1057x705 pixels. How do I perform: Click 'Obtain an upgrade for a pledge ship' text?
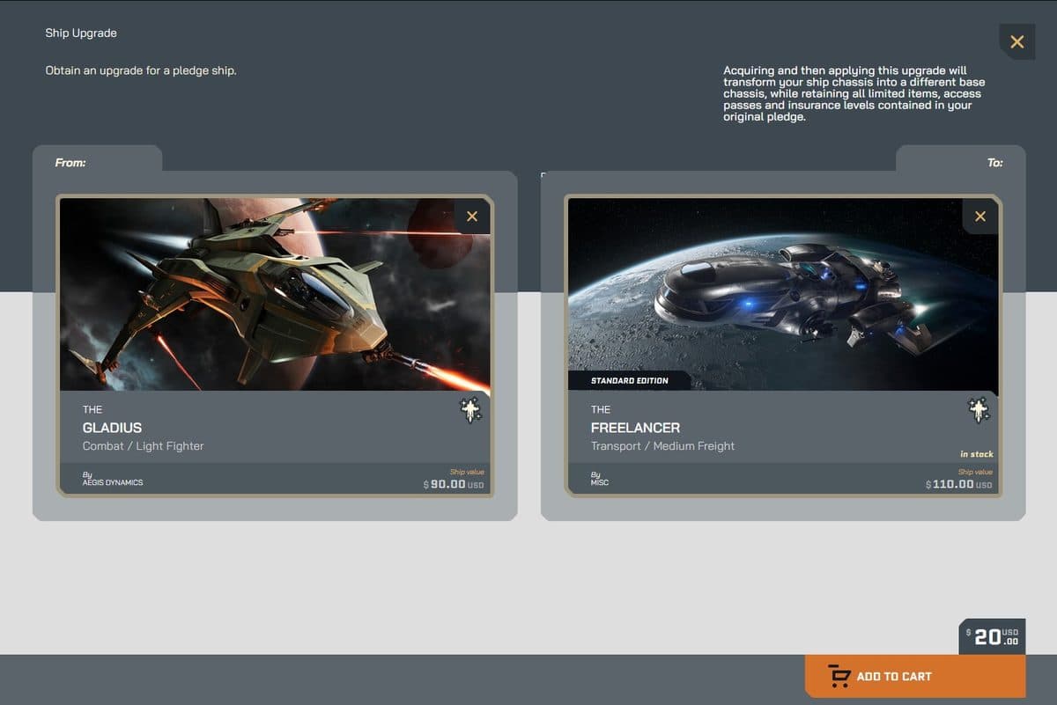[141, 70]
